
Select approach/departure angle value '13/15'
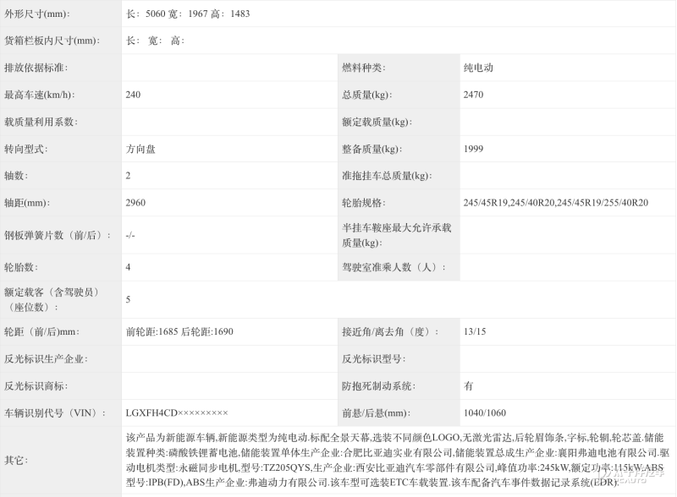[475, 332]
